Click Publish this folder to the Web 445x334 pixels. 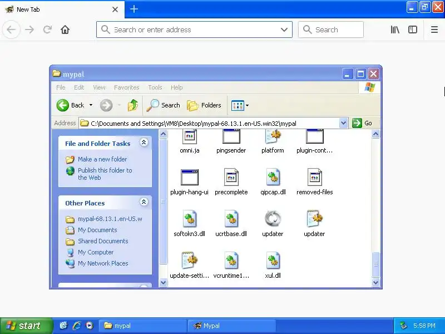[x=105, y=174]
